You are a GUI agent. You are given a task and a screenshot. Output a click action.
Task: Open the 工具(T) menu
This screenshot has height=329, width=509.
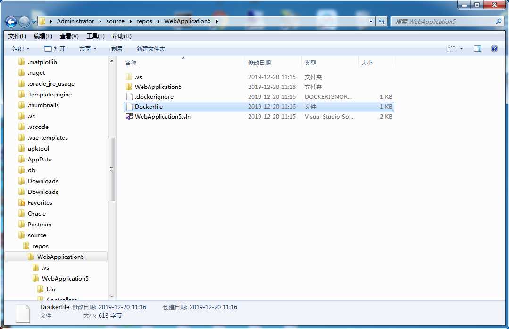tap(95, 36)
